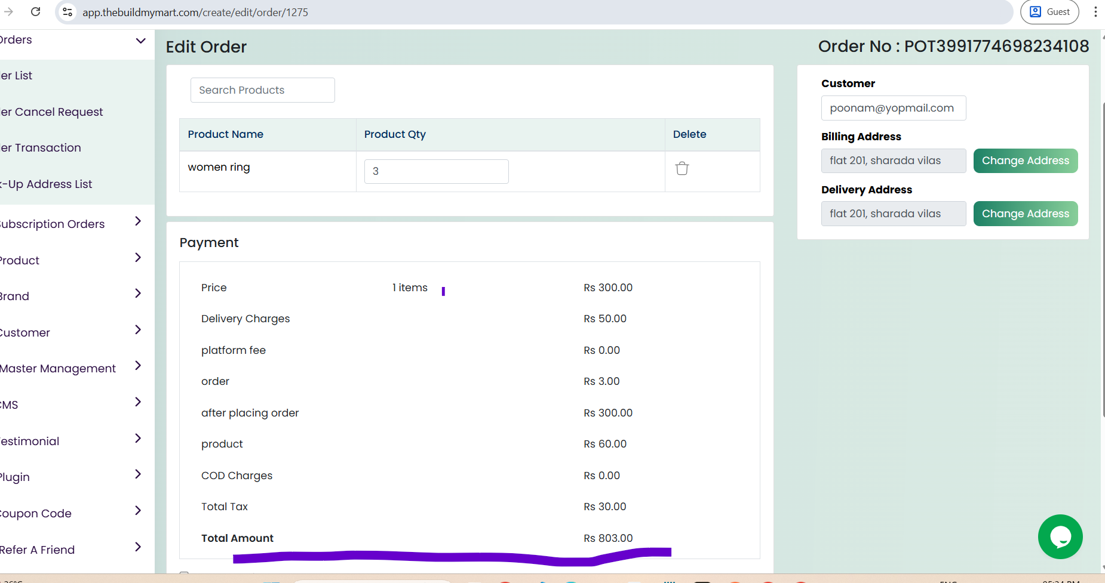Expand the Brand sidebar menu
1105x583 pixels.
(x=138, y=294)
